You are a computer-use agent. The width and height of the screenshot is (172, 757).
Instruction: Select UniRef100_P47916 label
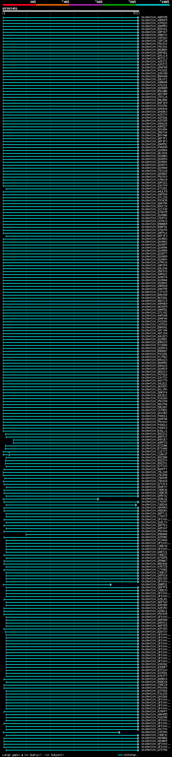pyautogui.click(x=154, y=375)
